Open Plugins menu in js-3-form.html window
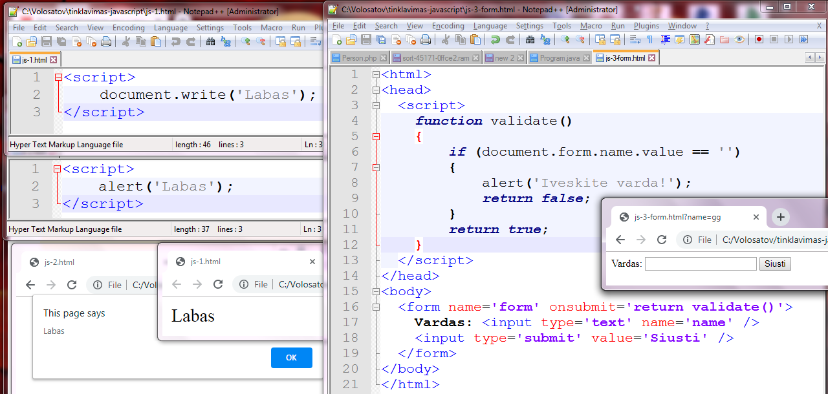This screenshot has height=394, width=828. 646,26
